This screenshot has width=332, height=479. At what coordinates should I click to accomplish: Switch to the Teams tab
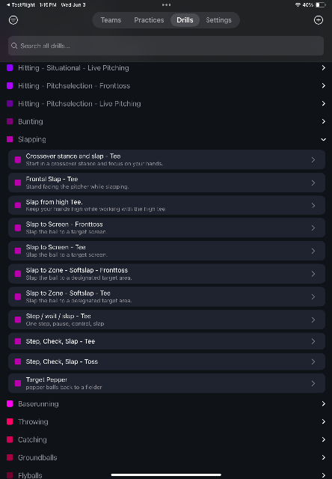(111, 20)
